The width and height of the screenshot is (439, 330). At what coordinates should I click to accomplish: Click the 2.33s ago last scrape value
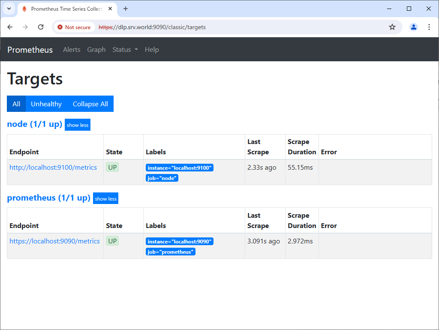262,168
